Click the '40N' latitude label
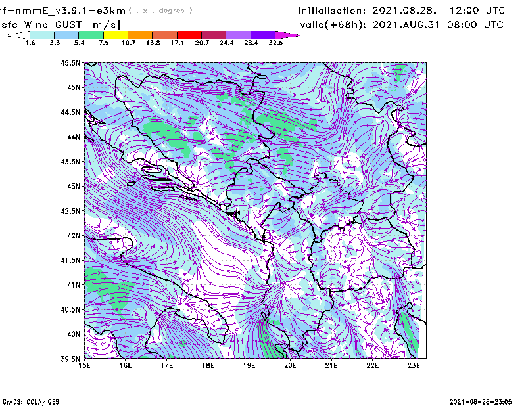The width and height of the screenshot is (526, 406). point(74,334)
